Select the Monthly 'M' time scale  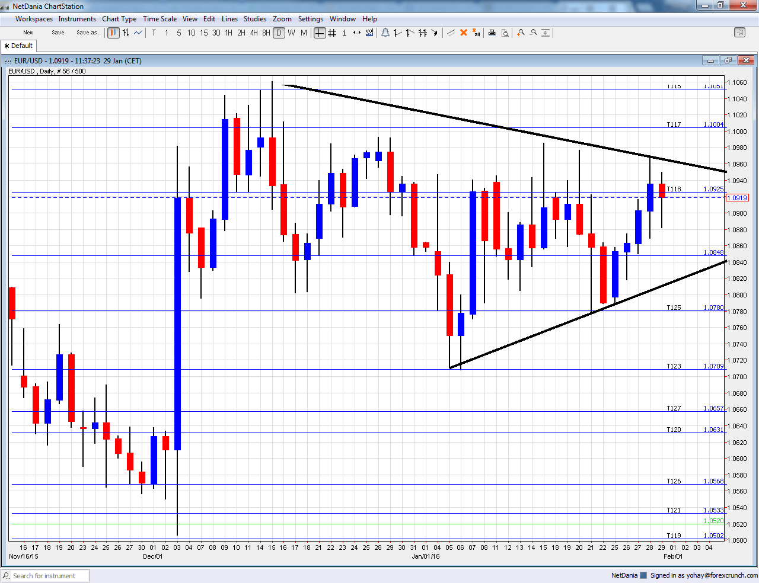coord(304,33)
